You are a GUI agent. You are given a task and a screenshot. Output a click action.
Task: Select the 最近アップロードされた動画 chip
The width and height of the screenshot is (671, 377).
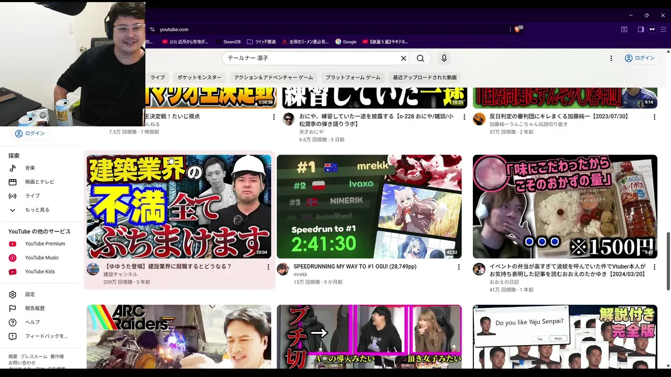pyautogui.click(x=425, y=77)
